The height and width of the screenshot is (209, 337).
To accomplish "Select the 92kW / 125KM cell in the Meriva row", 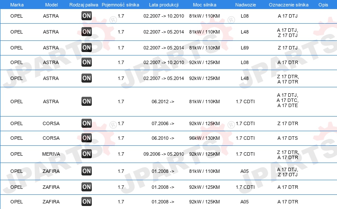I will [204, 154].
